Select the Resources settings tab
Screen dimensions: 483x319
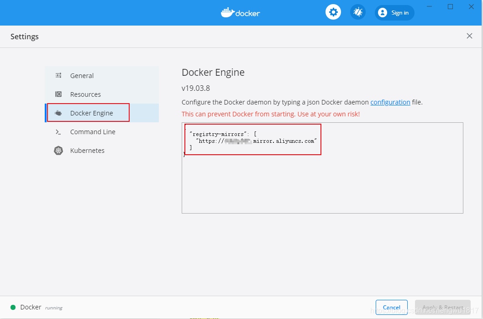102,94
